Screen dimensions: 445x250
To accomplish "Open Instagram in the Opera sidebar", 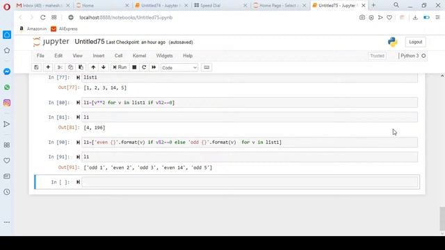I will tap(7, 103).
